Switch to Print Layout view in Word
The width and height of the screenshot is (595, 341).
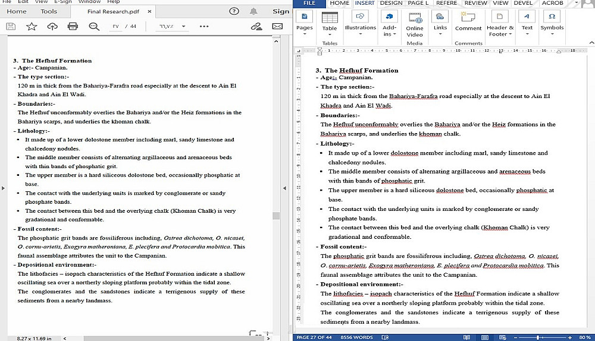[485, 337]
